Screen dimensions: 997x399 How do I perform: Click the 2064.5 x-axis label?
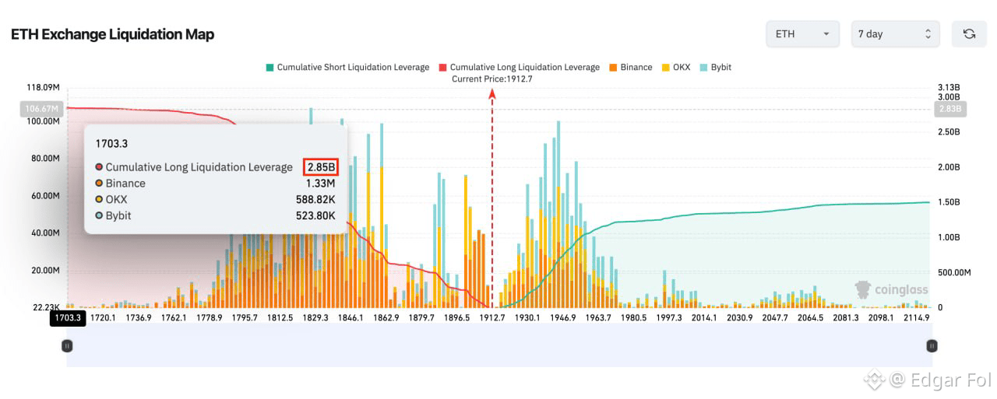click(x=810, y=318)
